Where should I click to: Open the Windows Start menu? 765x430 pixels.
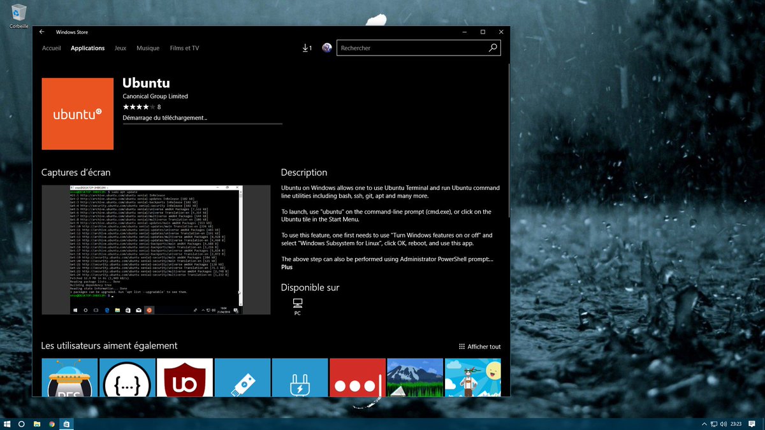(7, 424)
